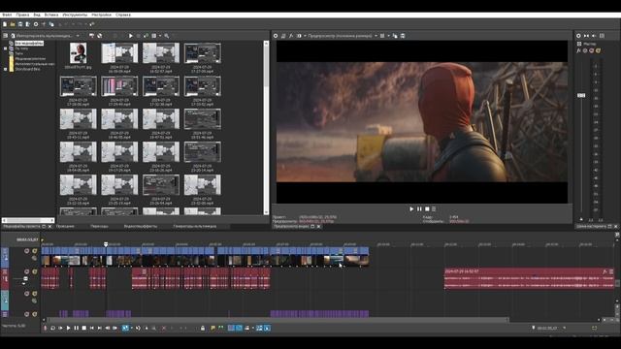Viewport: 621px width, 349px height.
Task: Click the Lock event padlock icon in the timeline toolbar
Action: pyautogui.click(x=203, y=328)
